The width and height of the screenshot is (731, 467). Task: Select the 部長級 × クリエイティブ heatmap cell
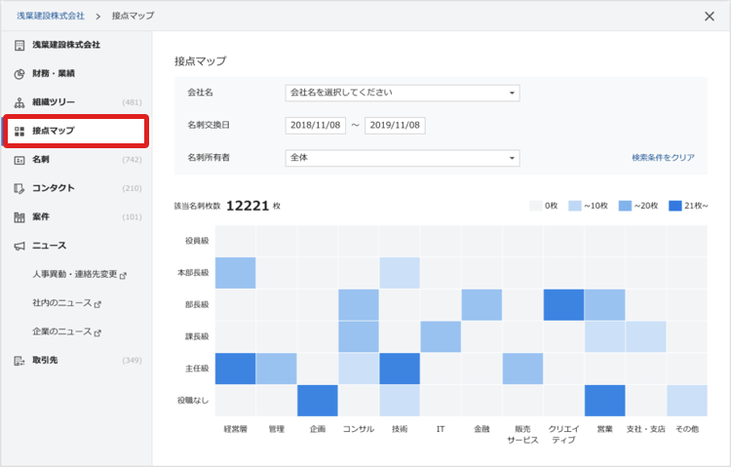(563, 305)
